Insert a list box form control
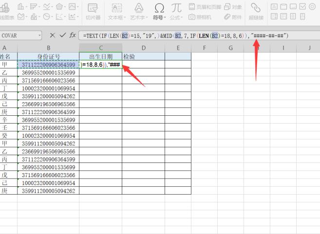The width and height of the screenshot is (320, 234). coord(274,17)
